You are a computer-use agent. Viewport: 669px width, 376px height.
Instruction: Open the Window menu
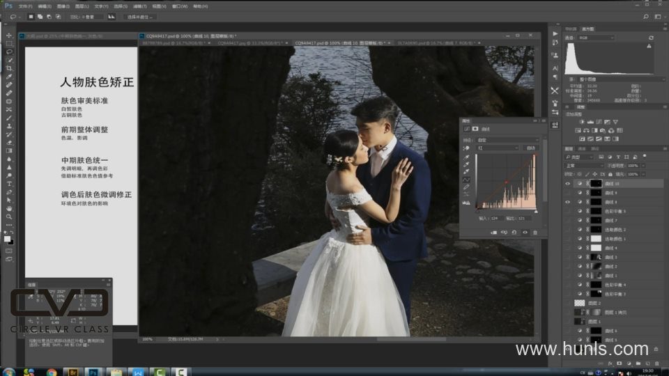[180, 6]
